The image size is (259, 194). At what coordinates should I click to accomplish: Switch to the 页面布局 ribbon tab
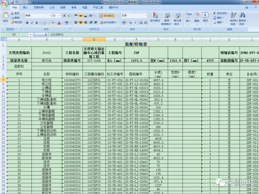[39, 8]
